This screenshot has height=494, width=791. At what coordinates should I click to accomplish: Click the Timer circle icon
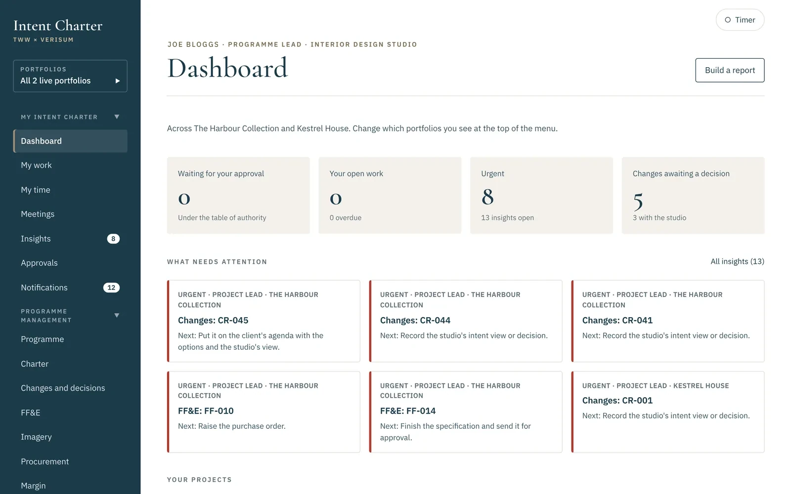[728, 20]
